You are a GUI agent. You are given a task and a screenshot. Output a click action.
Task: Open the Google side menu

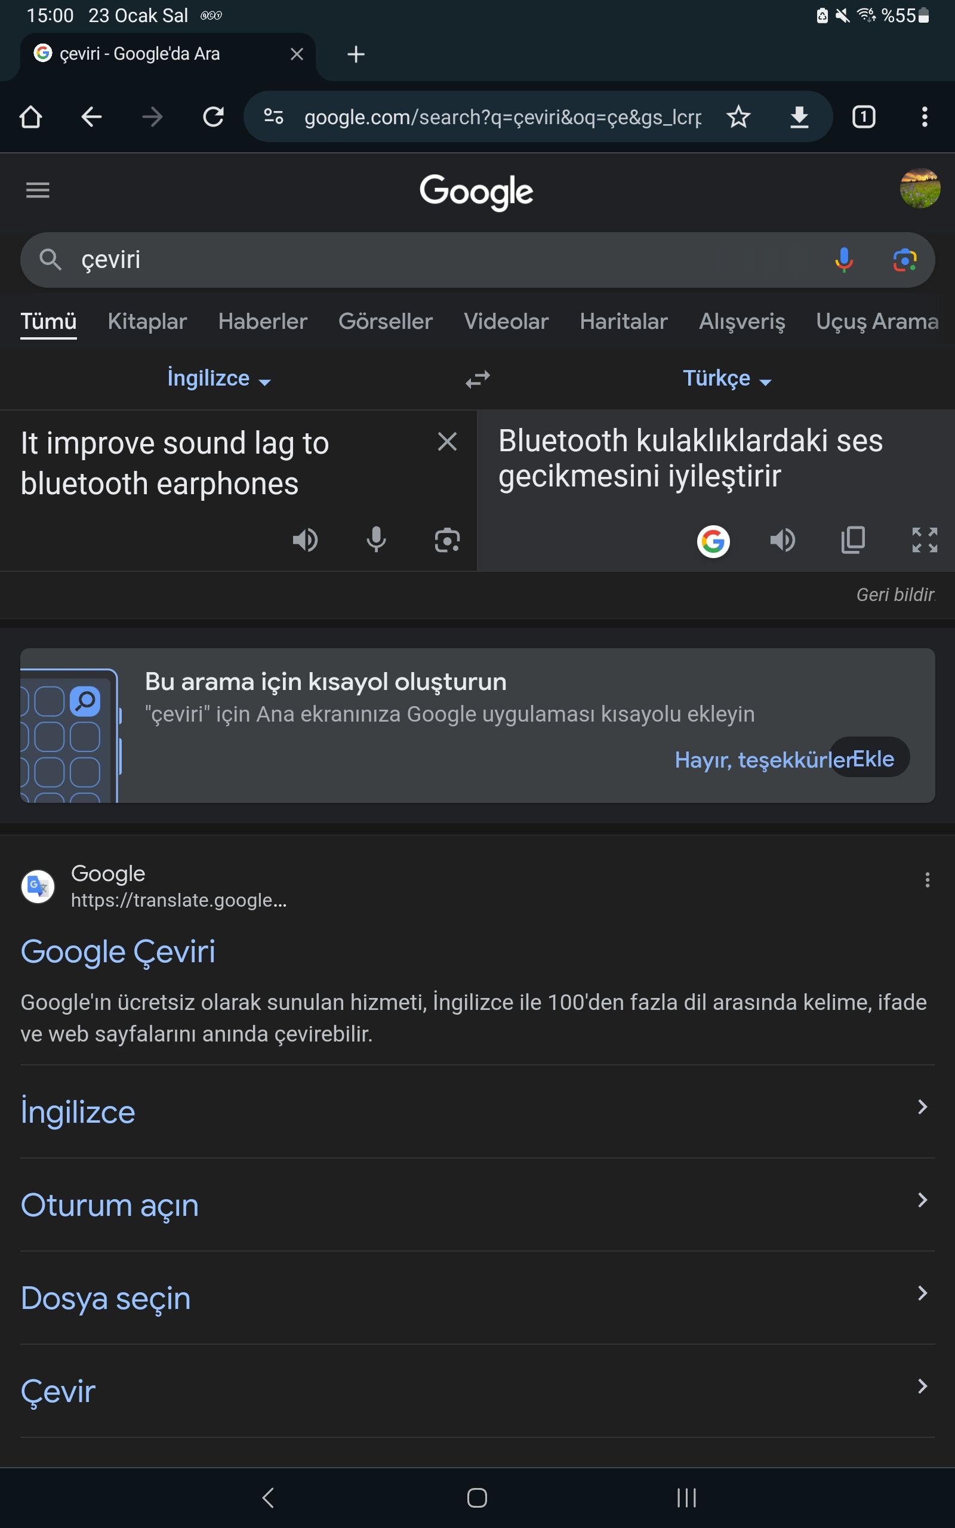pyautogui.click(x=37, y=190)
